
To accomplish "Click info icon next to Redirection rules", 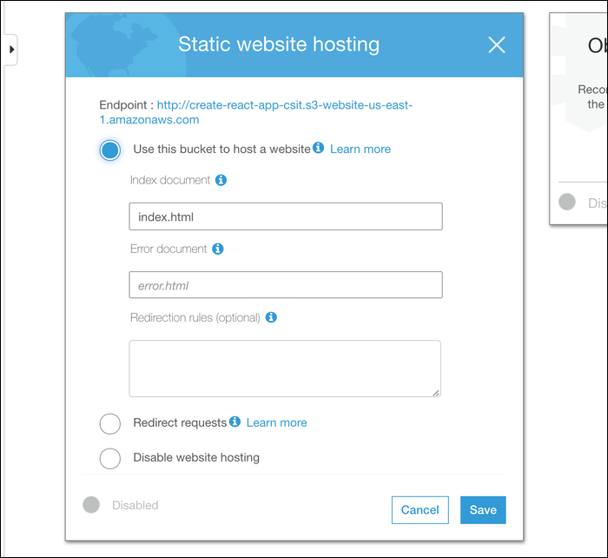I will [271, 317].
